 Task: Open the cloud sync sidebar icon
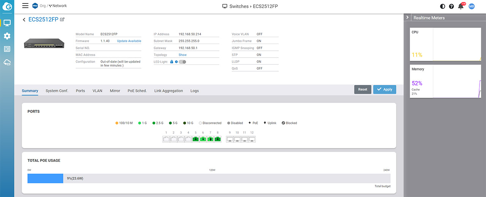point(7,62)
